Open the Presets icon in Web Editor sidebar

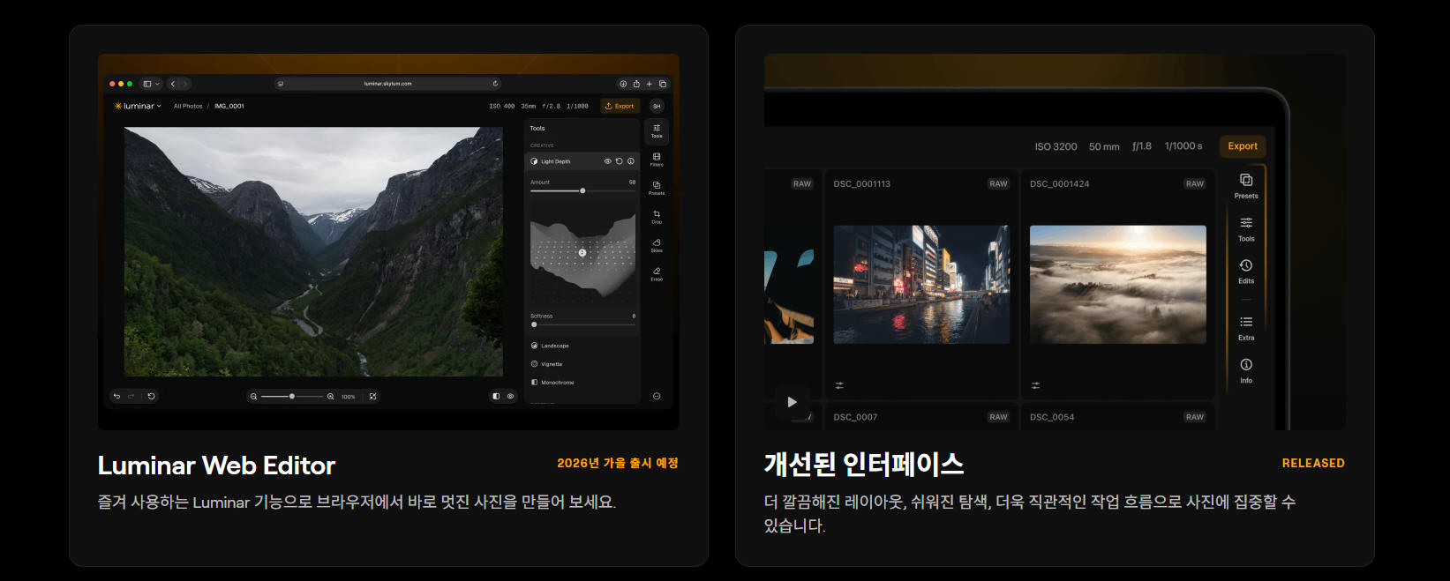[x=657, y=188]
